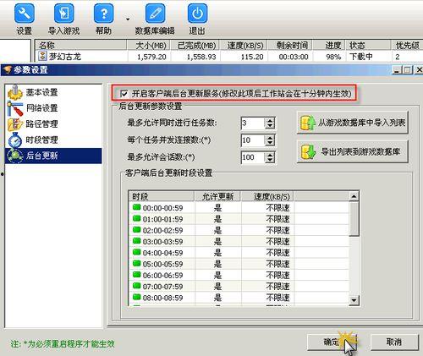
Task: Select 时段管理 in the settings sidebar
Action: (53, 140)
